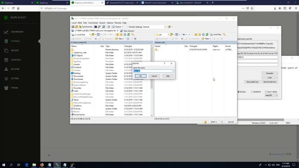Viewport: 299px width, 168px height.
Task: Click the remote panel back arrow icon
Action: coord(184,35)
